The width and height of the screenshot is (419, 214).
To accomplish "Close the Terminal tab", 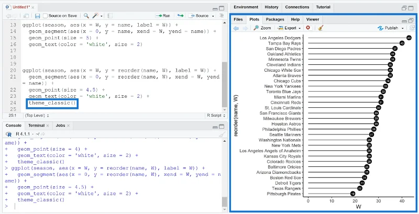I will (48, 126).
